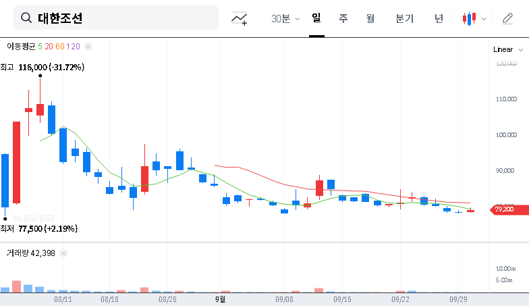
Task: Select the 5-day moving average label
Action: [x=40, y=47]
